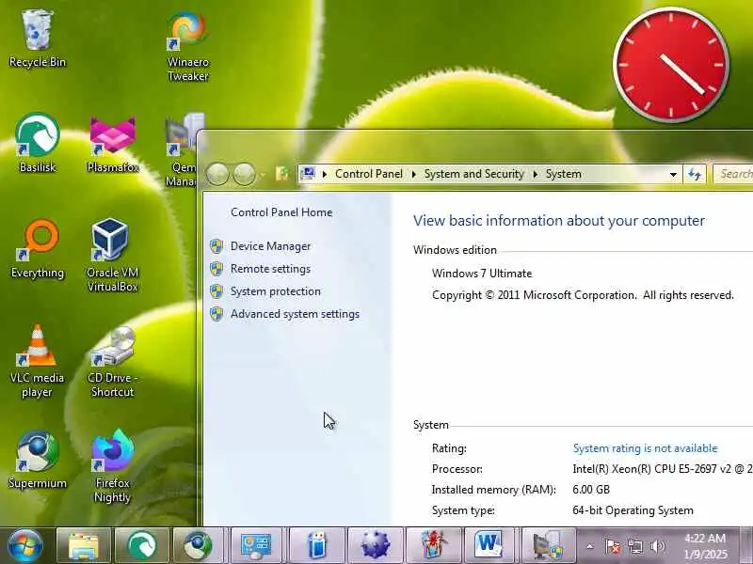Click the computer icon in the address bar

coord(308,174)
